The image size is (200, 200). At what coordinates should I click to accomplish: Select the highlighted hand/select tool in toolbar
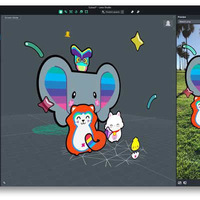point(60,12)
